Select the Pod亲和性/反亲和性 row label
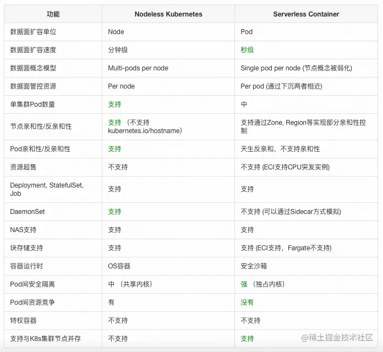Viewport: 383px width, 352px height. (x=40, y=149)
